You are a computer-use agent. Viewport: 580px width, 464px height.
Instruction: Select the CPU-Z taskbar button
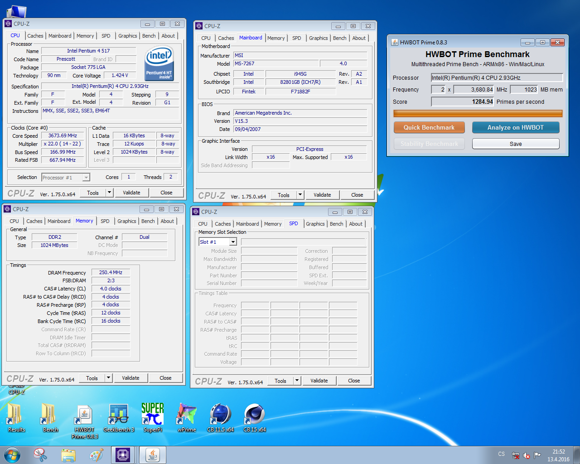123,455
